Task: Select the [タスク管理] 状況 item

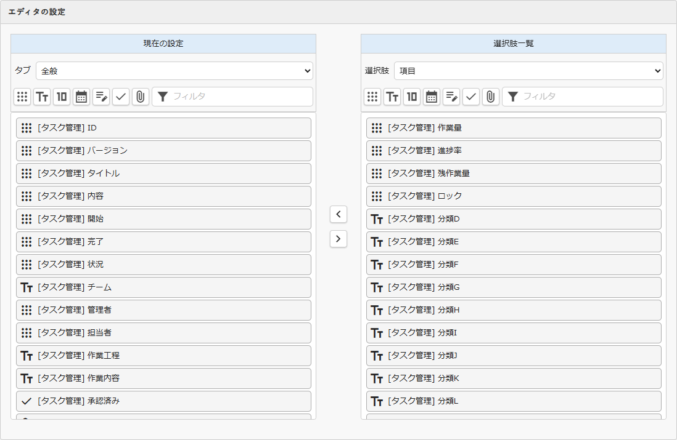Action: tap(163, 265)
